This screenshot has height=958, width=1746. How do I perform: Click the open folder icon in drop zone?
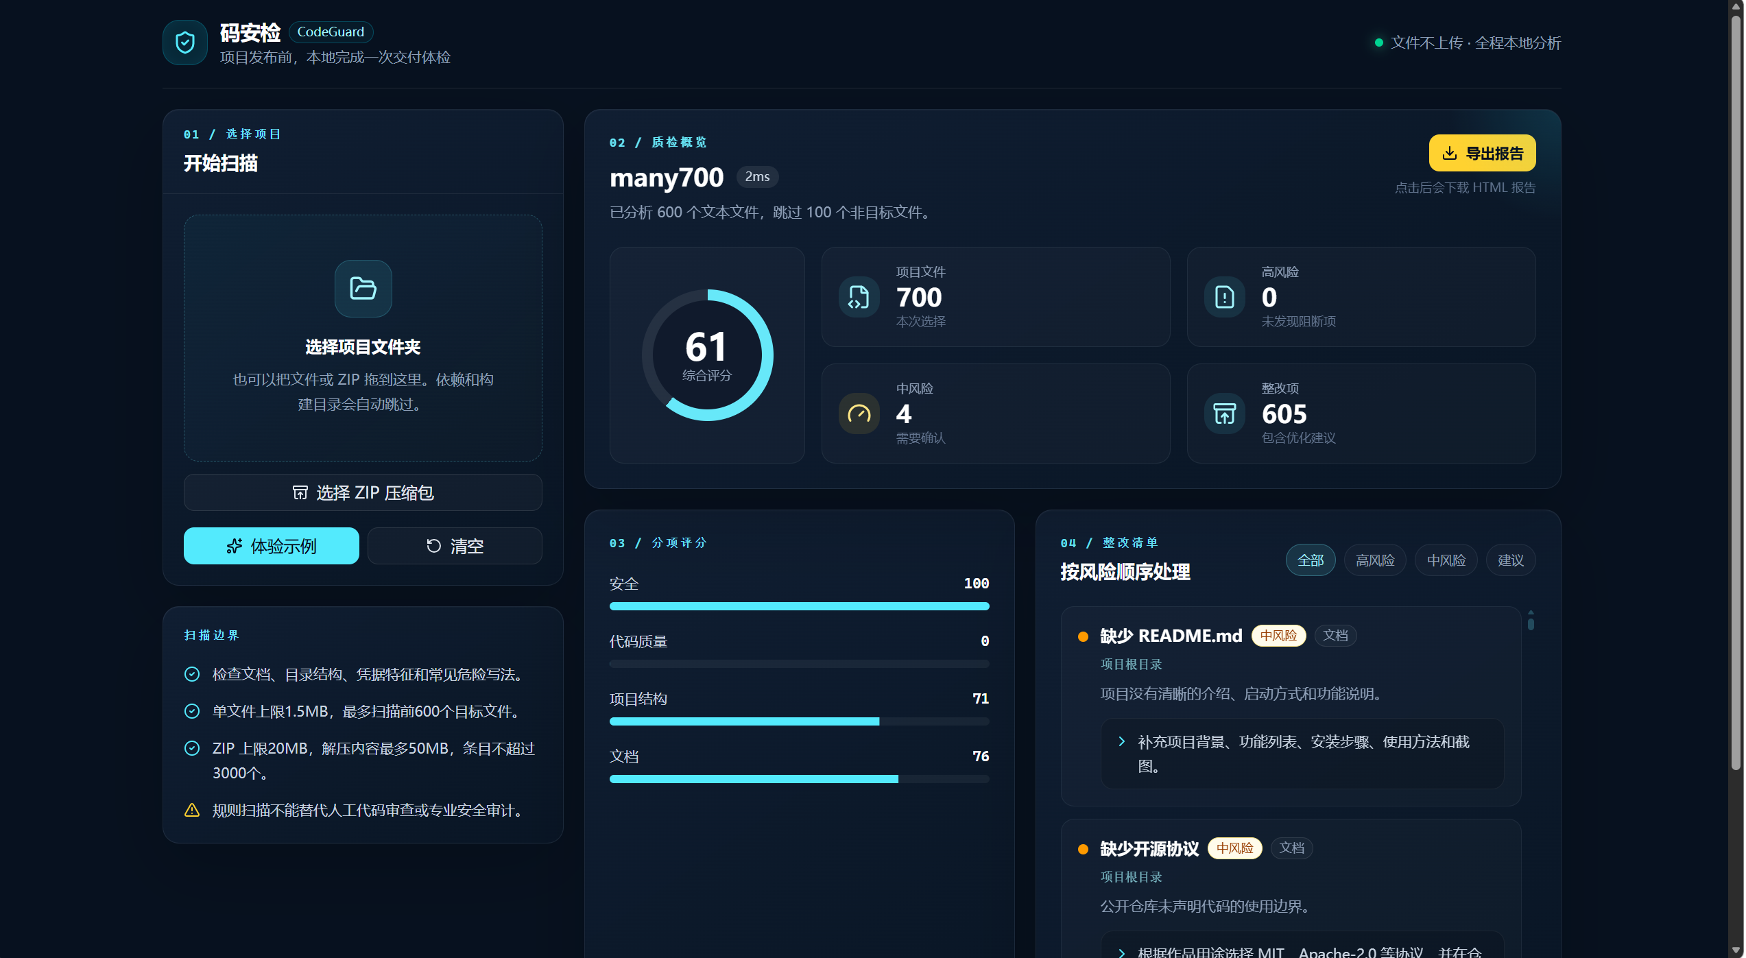tap(363, 288)
